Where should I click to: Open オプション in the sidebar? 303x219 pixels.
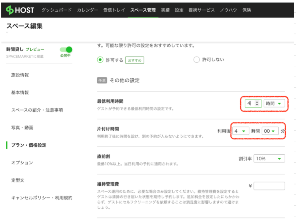22,163
